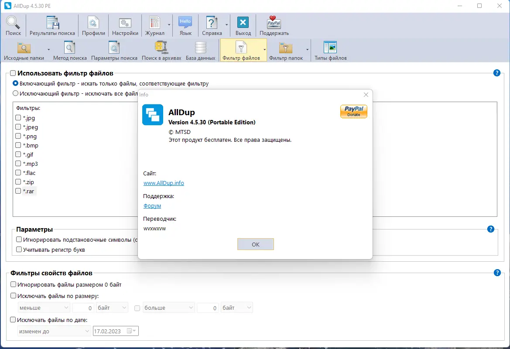Screen dimensions: 510x349
Task: Click the Язык language icon
Action: point(185,25)
